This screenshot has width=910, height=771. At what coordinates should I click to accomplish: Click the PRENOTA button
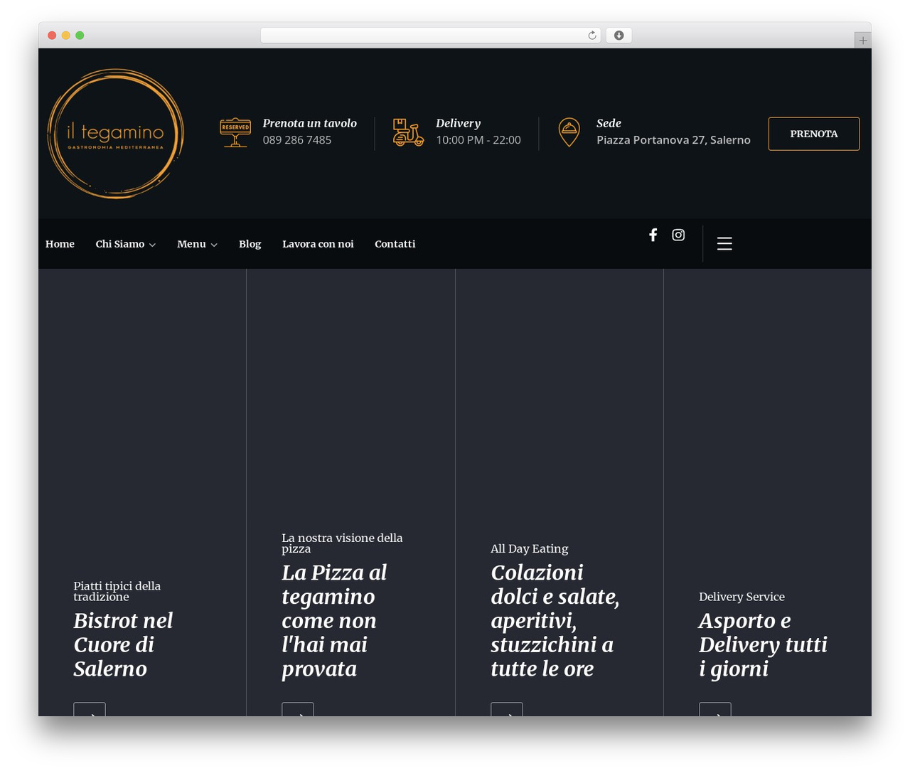point(813,134)
